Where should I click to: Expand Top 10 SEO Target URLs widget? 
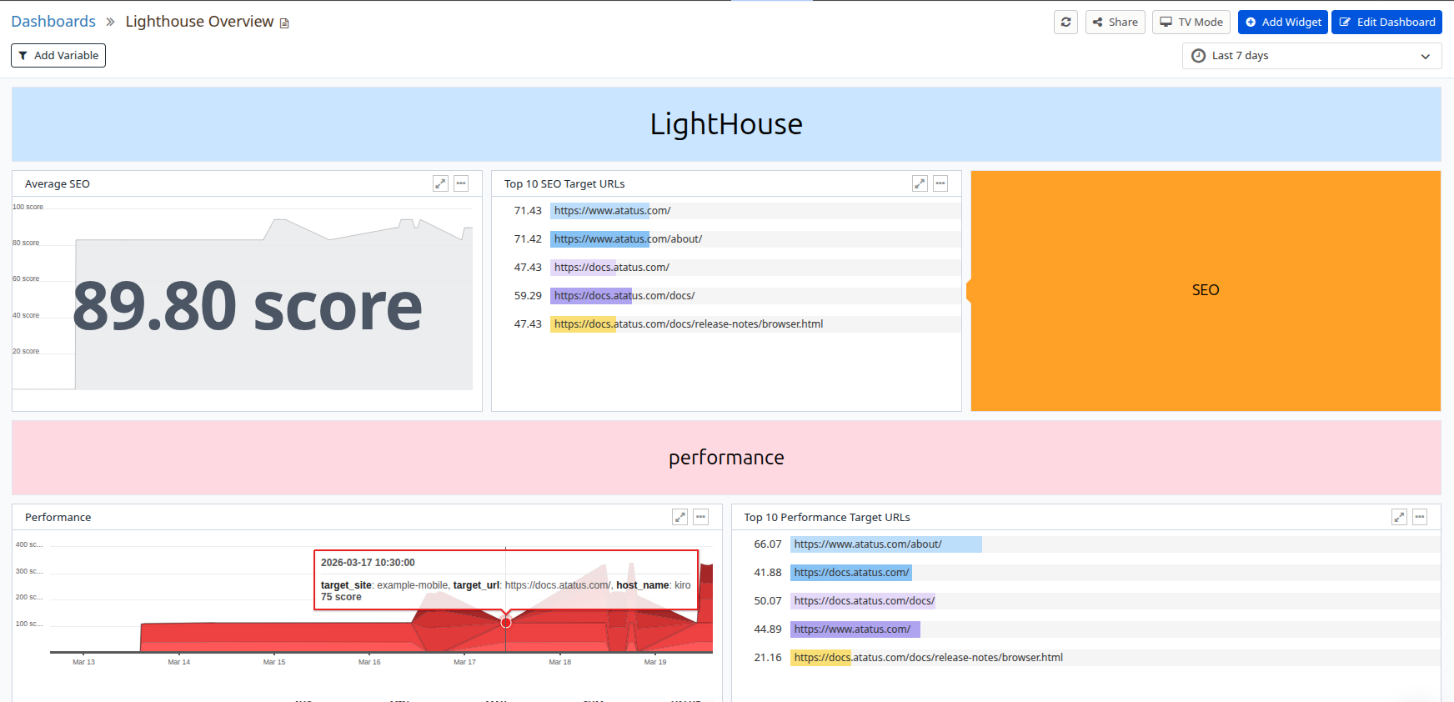(x=920, y=183)
